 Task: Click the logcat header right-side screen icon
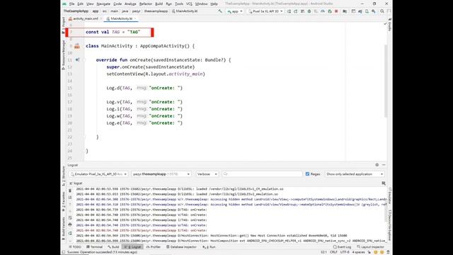384,183
